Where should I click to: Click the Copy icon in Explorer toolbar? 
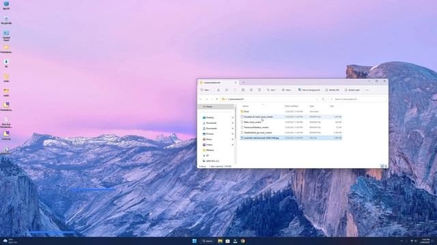click(x=227, y=90)
